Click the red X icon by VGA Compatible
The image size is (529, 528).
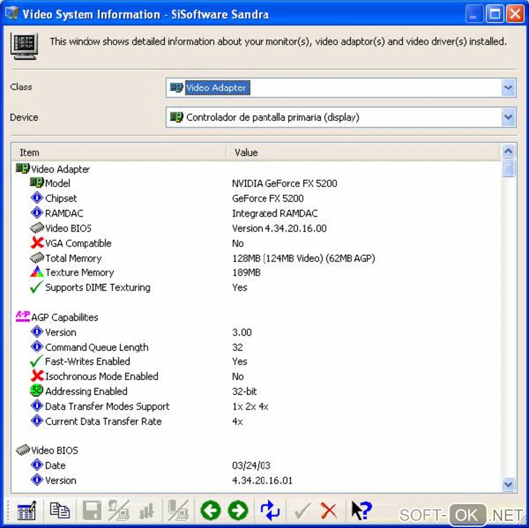click(x=37, y=242)
